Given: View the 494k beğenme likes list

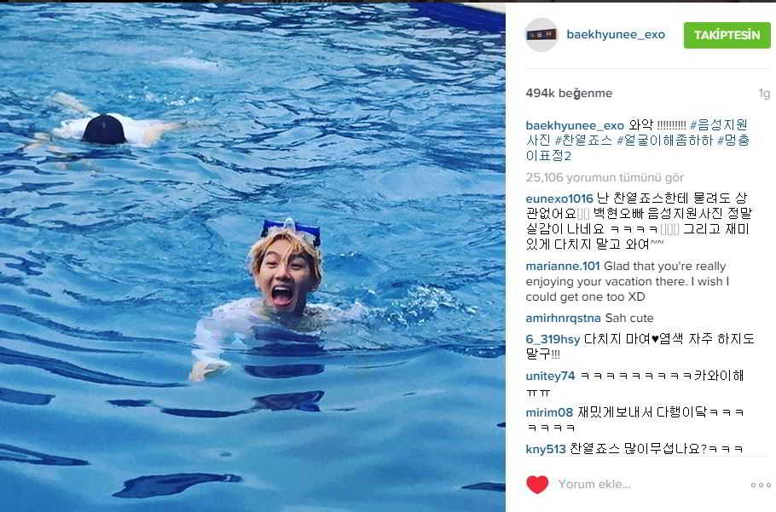Looking at the screenshot, I should click(x=569, y=93).
